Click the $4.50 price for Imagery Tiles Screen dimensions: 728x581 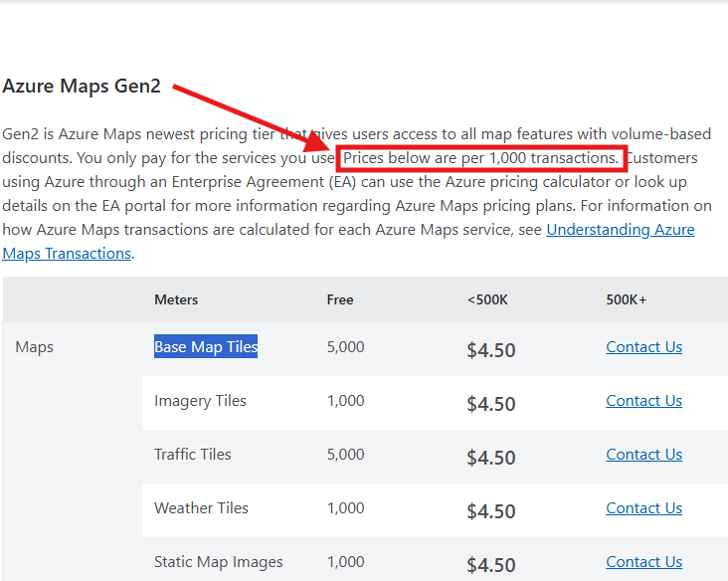(x=491, y=404)
